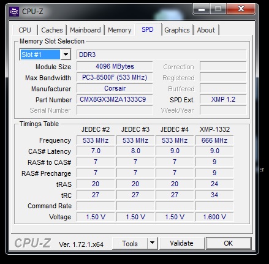The width and height of the screenshot is (269, 264).
Task: Select the 666 MHz XMP frequency value
Action: point(214,140)
